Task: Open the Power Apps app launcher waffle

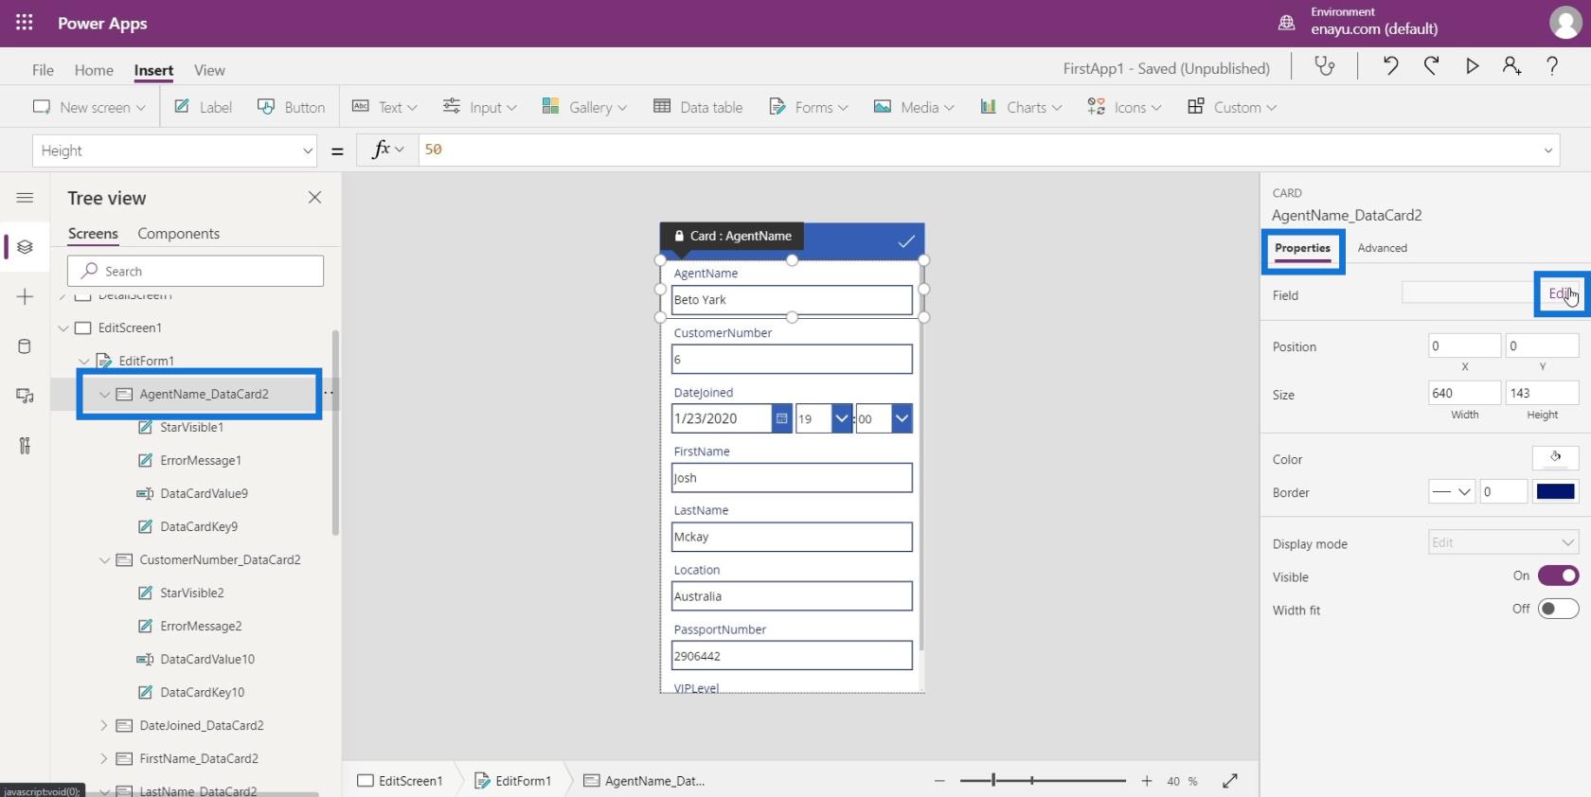Action: click(25, 23)
